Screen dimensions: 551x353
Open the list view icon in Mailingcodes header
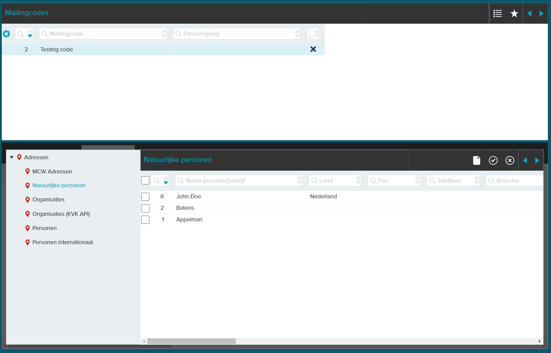click(x=497, y=14)
